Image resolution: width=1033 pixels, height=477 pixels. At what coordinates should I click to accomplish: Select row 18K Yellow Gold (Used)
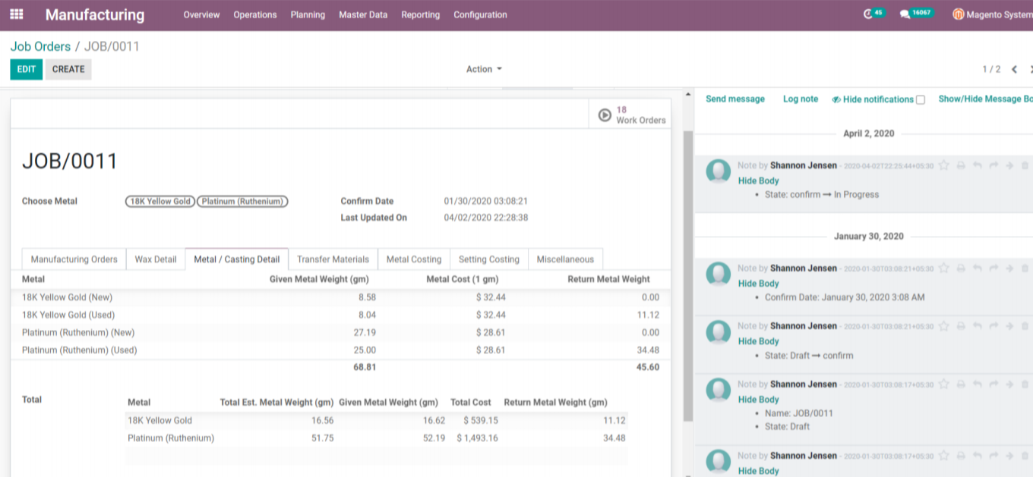tap(340, 315)
